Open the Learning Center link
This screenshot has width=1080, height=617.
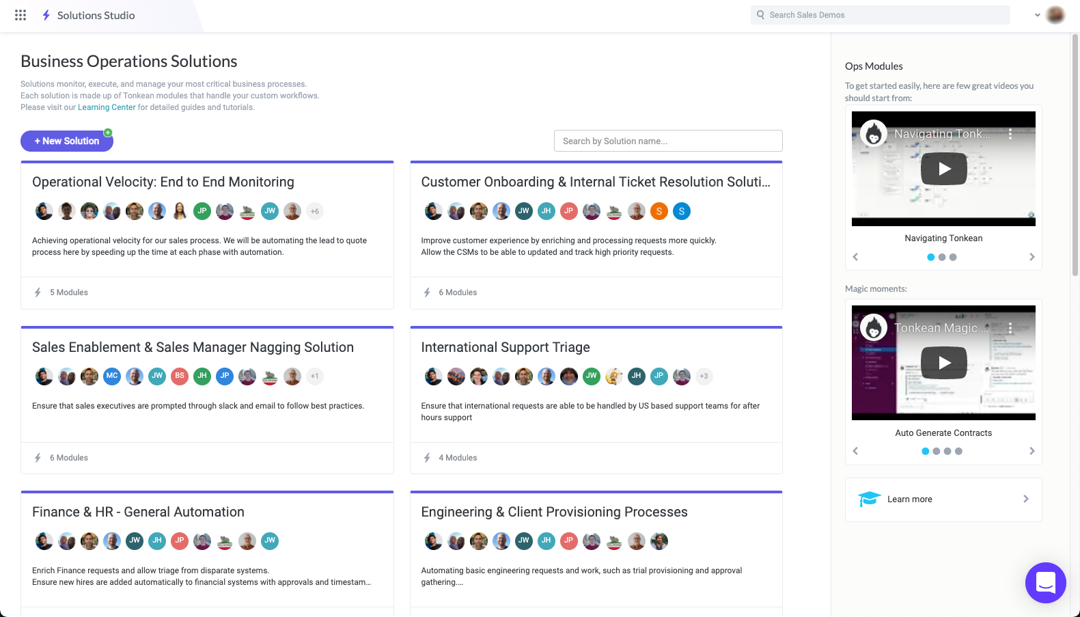[107, 107]
